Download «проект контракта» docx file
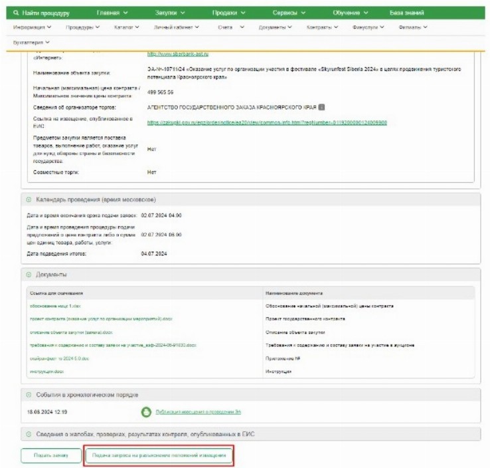 pyautogui.click(x=101, y=319)
